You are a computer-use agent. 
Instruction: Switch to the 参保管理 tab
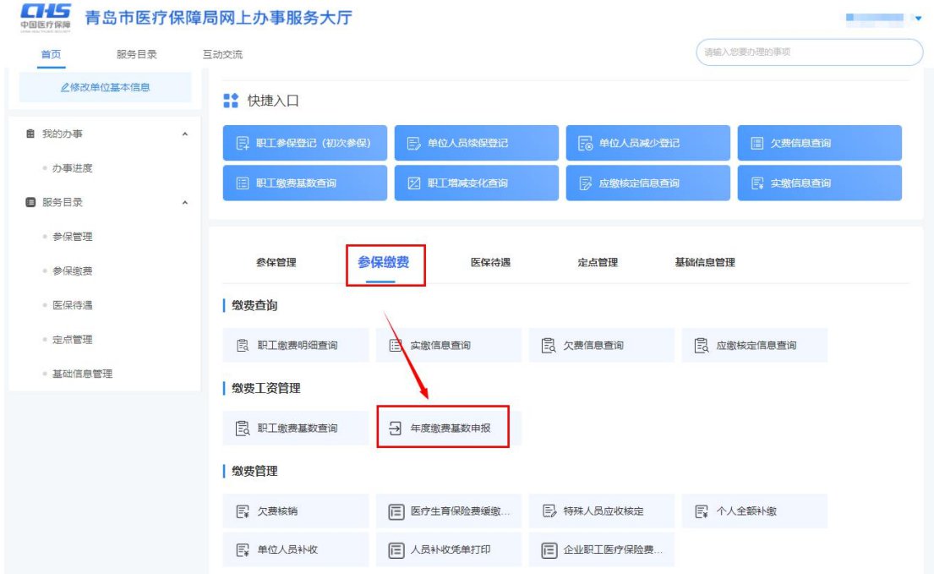coord(276,263)
